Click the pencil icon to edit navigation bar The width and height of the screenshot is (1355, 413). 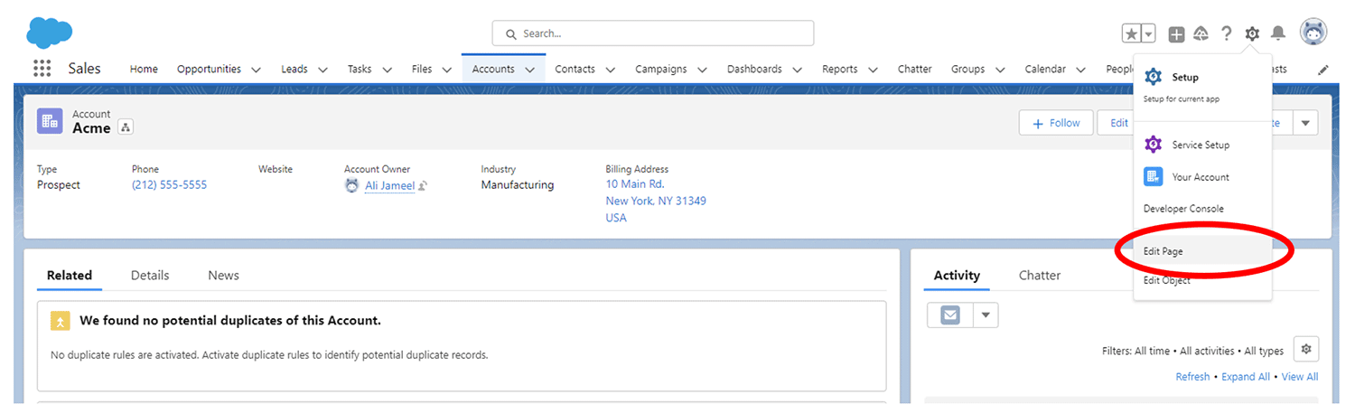(1323, 70)
